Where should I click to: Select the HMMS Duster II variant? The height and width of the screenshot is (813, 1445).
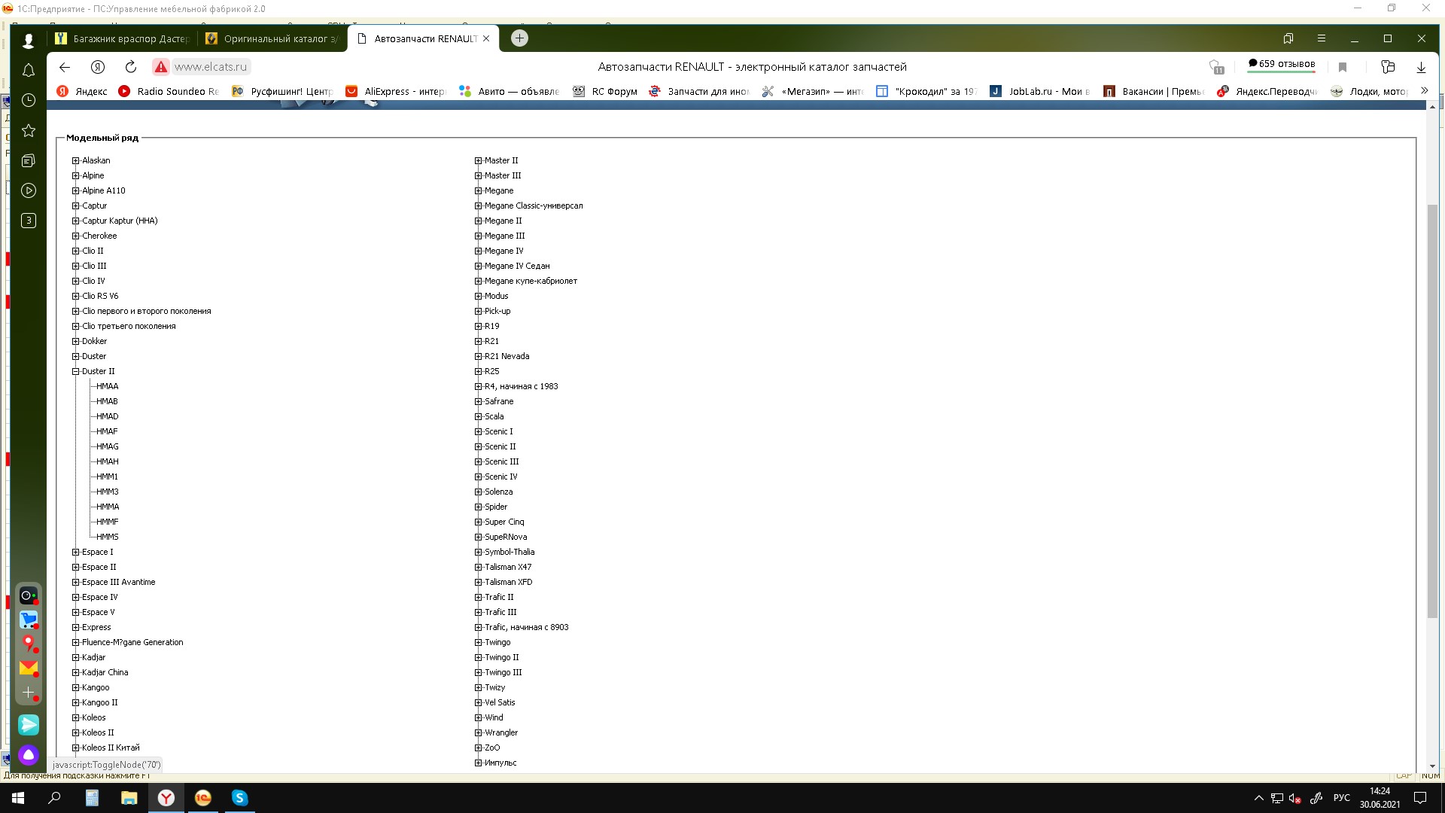click(x=107, y=537)
